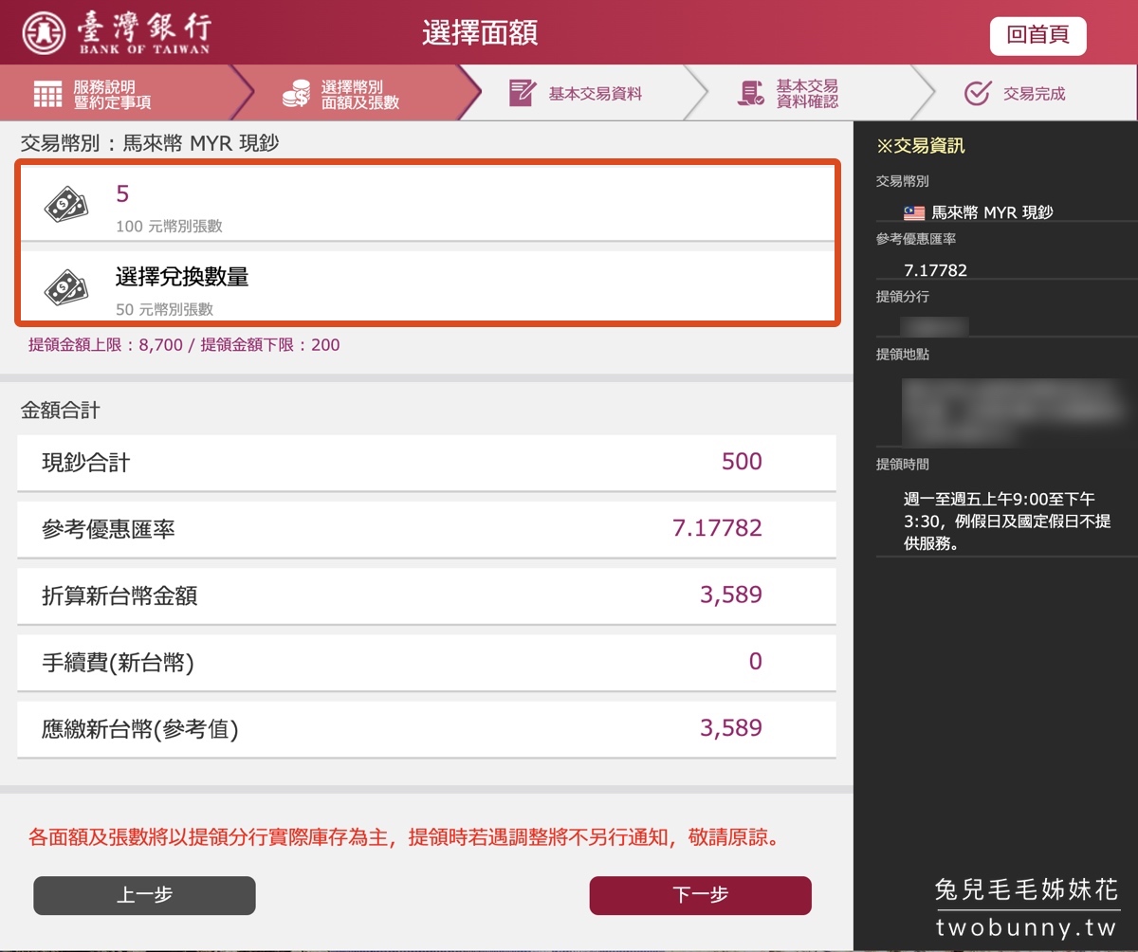Click the banknote icon in 50 元 row
The height and width of the screenshot is (952, 1138).
(x=66, y=285)
